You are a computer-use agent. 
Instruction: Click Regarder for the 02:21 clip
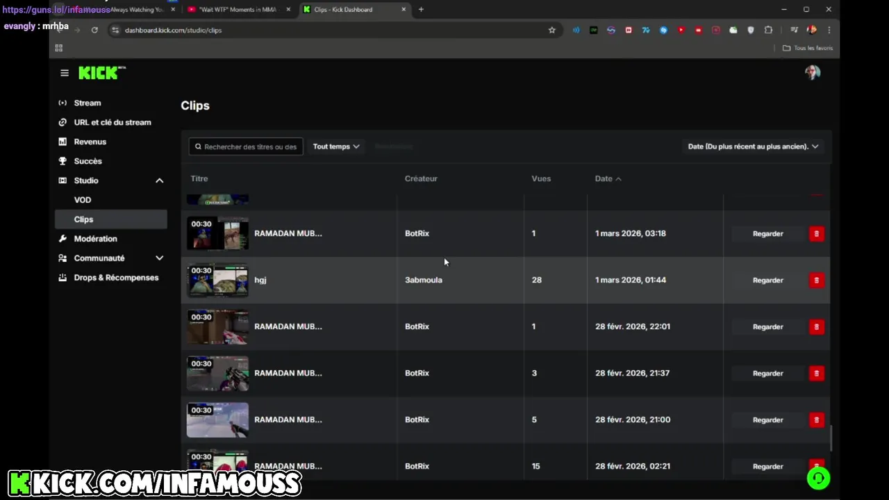click(768, 467)
